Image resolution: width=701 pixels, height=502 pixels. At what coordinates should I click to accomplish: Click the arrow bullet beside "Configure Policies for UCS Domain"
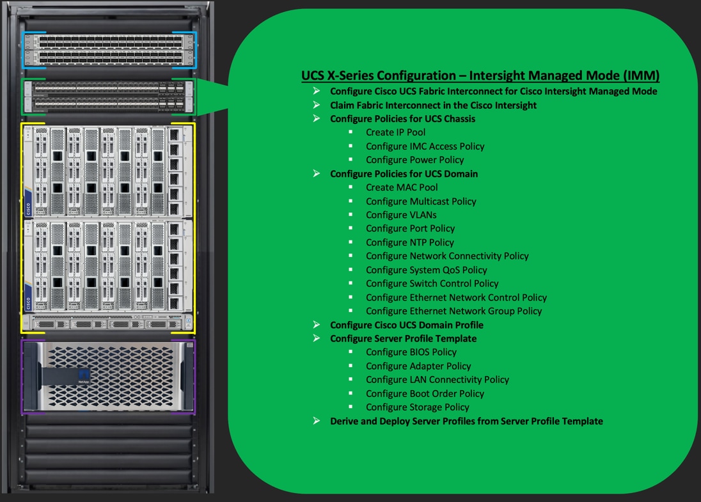[317, 173]
